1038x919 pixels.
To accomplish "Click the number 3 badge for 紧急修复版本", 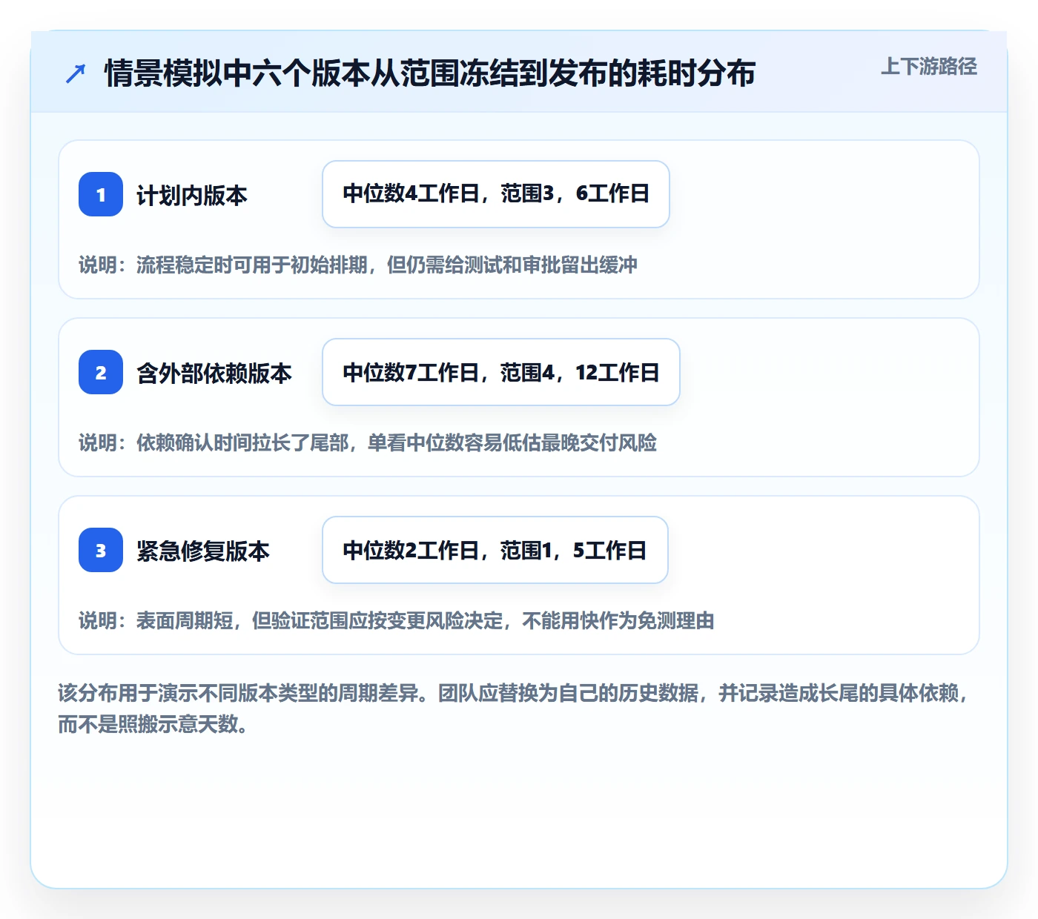I will click(x=101, y=550).
